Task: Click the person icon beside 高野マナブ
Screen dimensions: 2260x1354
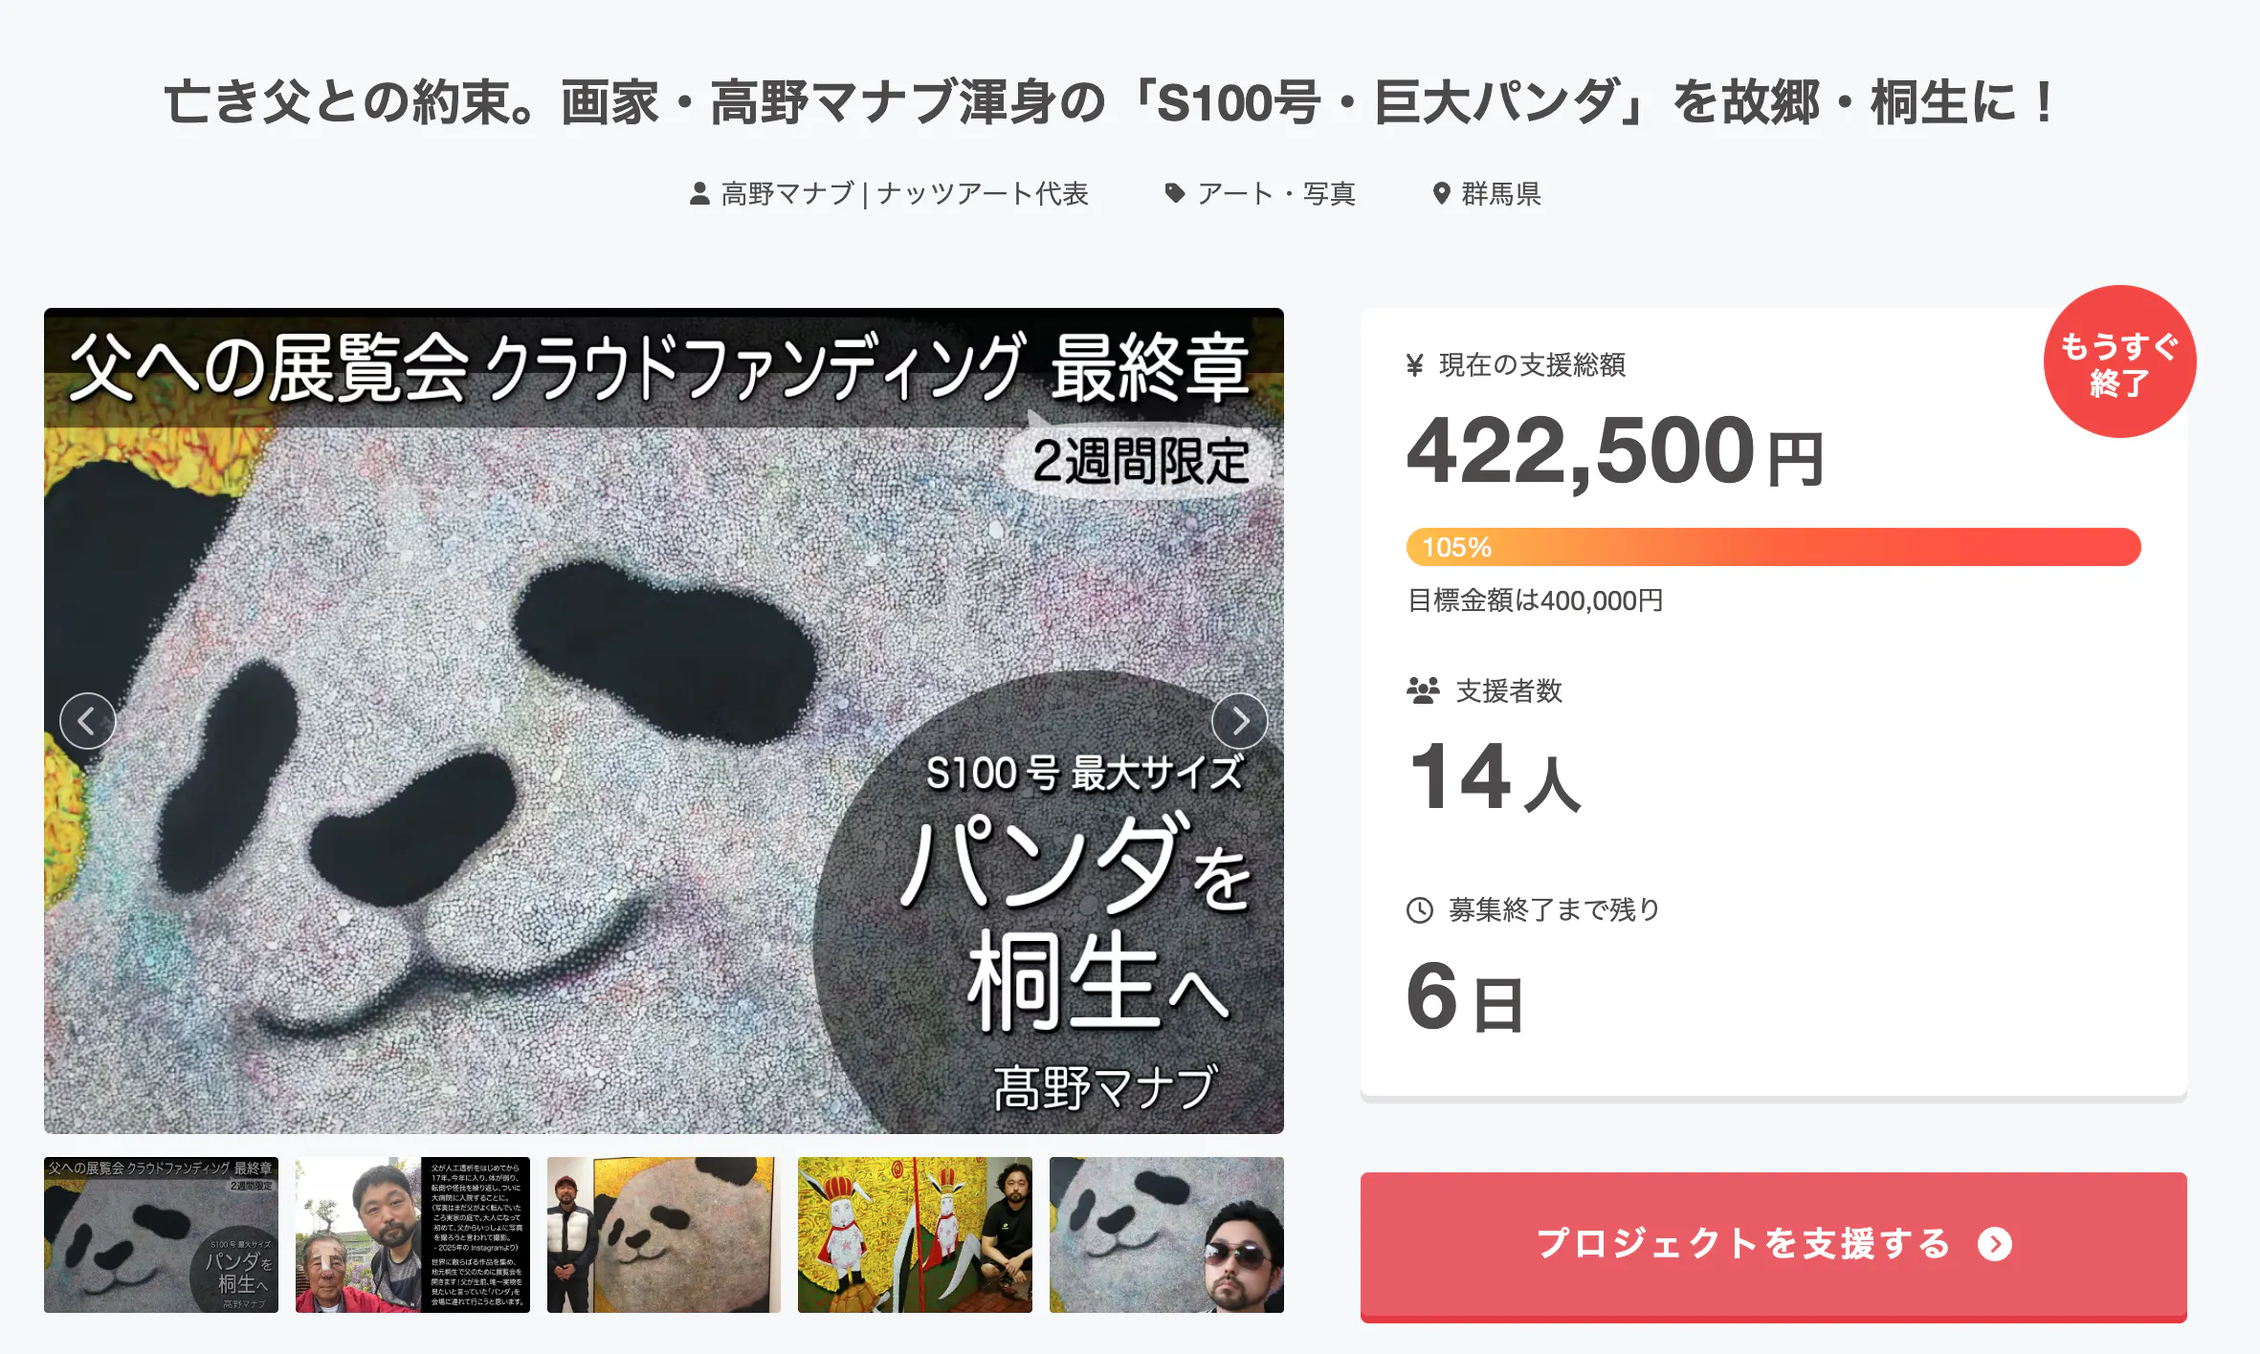Action: (699, 194)
